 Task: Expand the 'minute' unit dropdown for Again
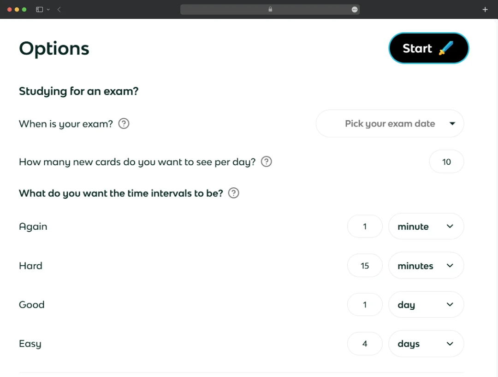(426, 226)
